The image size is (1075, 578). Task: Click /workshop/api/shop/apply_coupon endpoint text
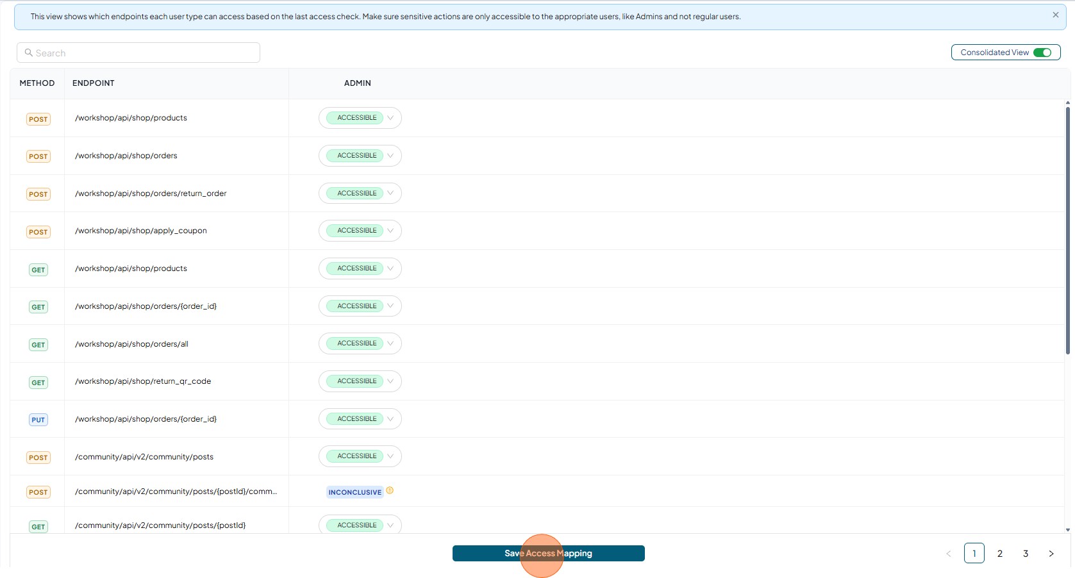pos(141,231)
